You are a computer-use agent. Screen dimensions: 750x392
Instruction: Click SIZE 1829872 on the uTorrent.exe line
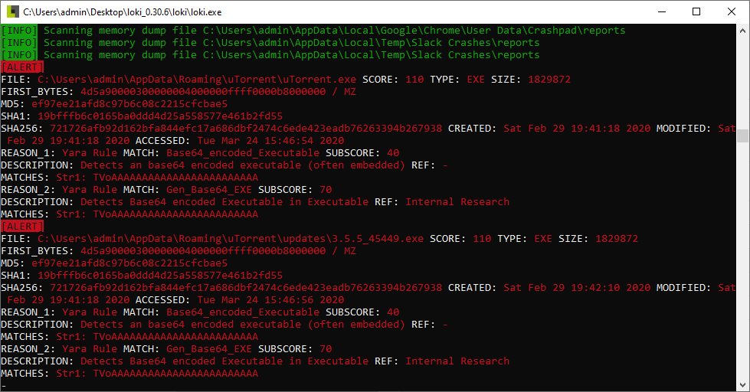(531, 80)
